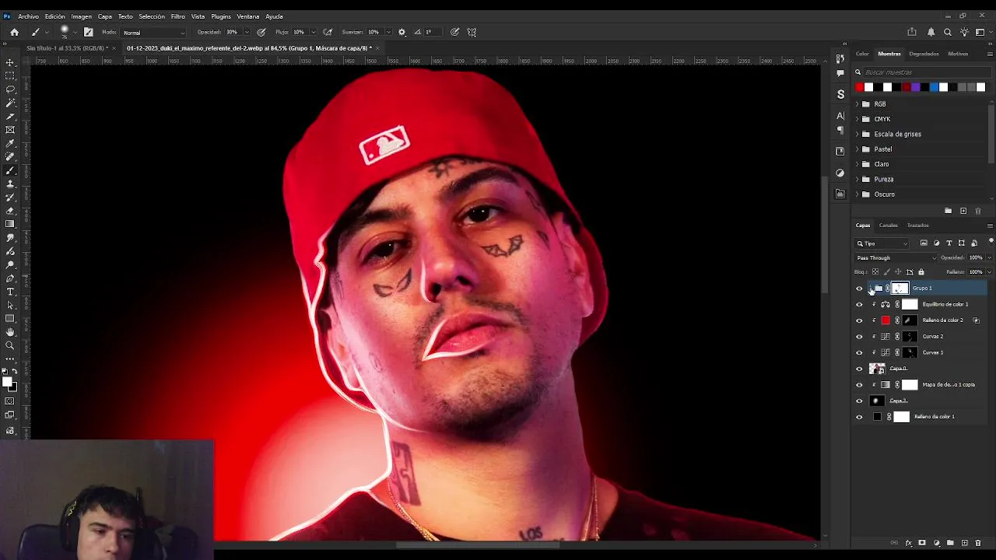996x560 pixels.
Task: Click the Grupo 1 layer mask thumbnail
Action: tap(900, 289)
